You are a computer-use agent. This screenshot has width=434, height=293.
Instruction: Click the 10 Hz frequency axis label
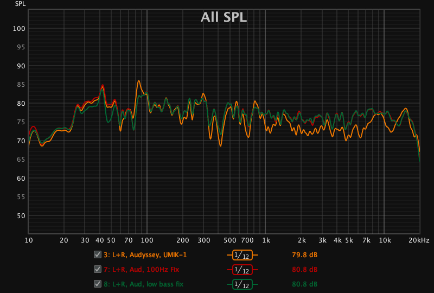29,240
